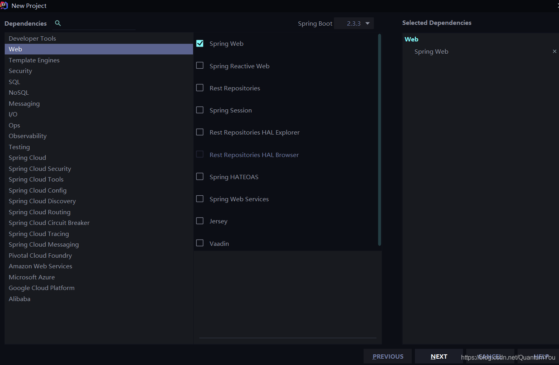Open the Messaging category
The width and height of the screenshot is (559, 365).
point(99,103)
